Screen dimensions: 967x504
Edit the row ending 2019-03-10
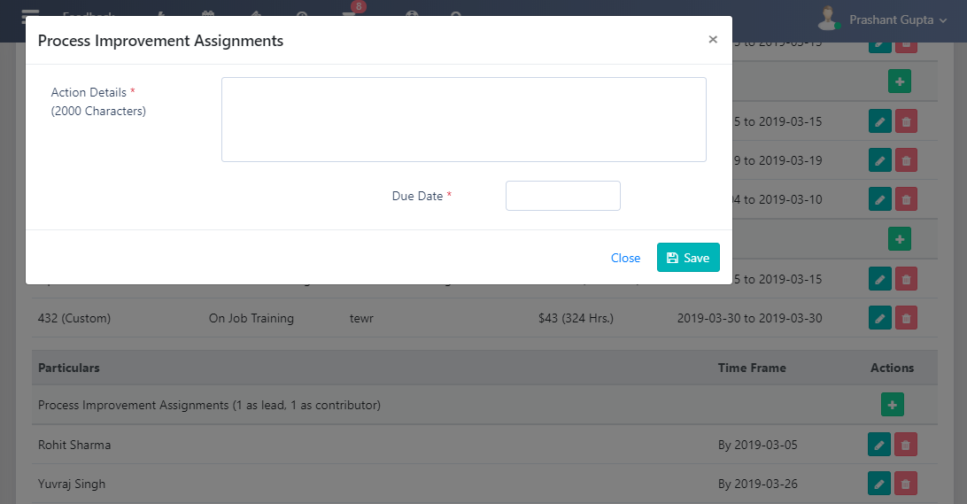[879, 199]
